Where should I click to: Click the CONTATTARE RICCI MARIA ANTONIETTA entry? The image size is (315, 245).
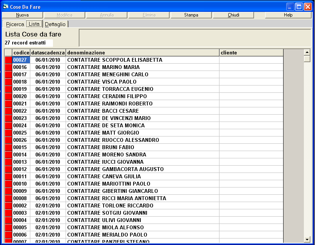click(x=117, y=198)
